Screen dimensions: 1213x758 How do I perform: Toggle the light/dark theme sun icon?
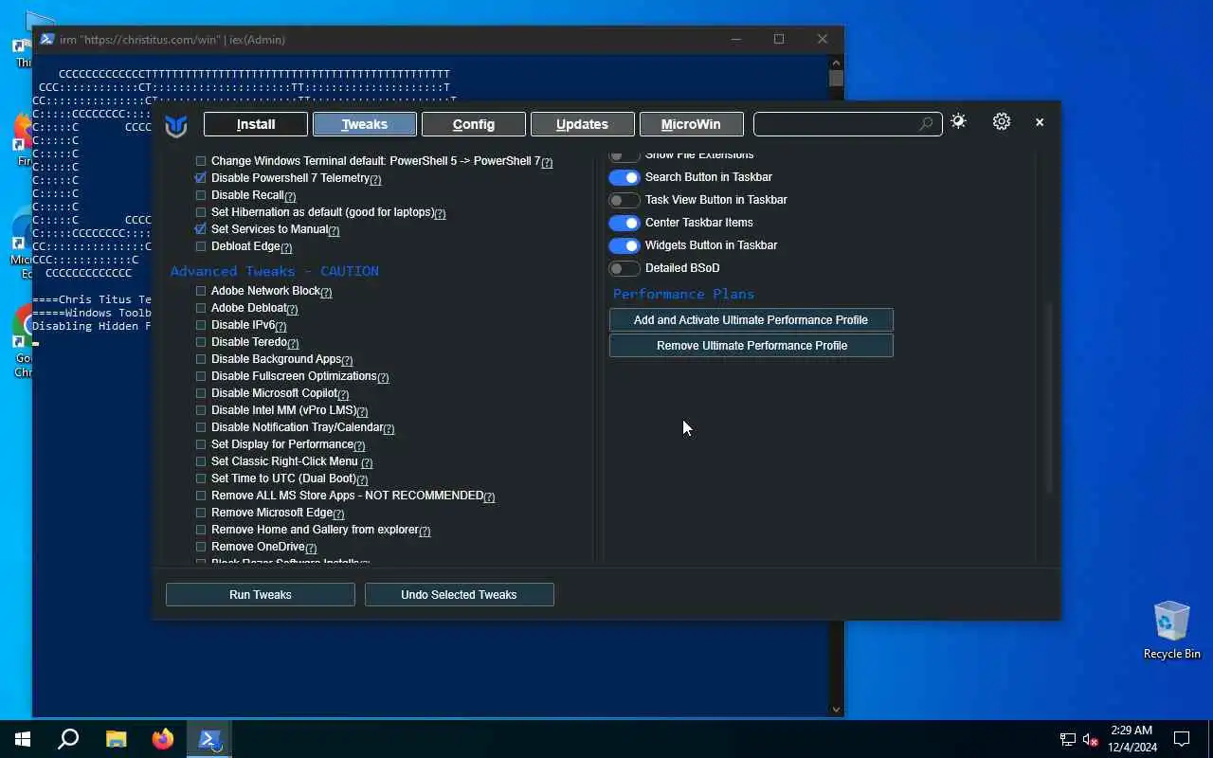[x=958, y=121]
